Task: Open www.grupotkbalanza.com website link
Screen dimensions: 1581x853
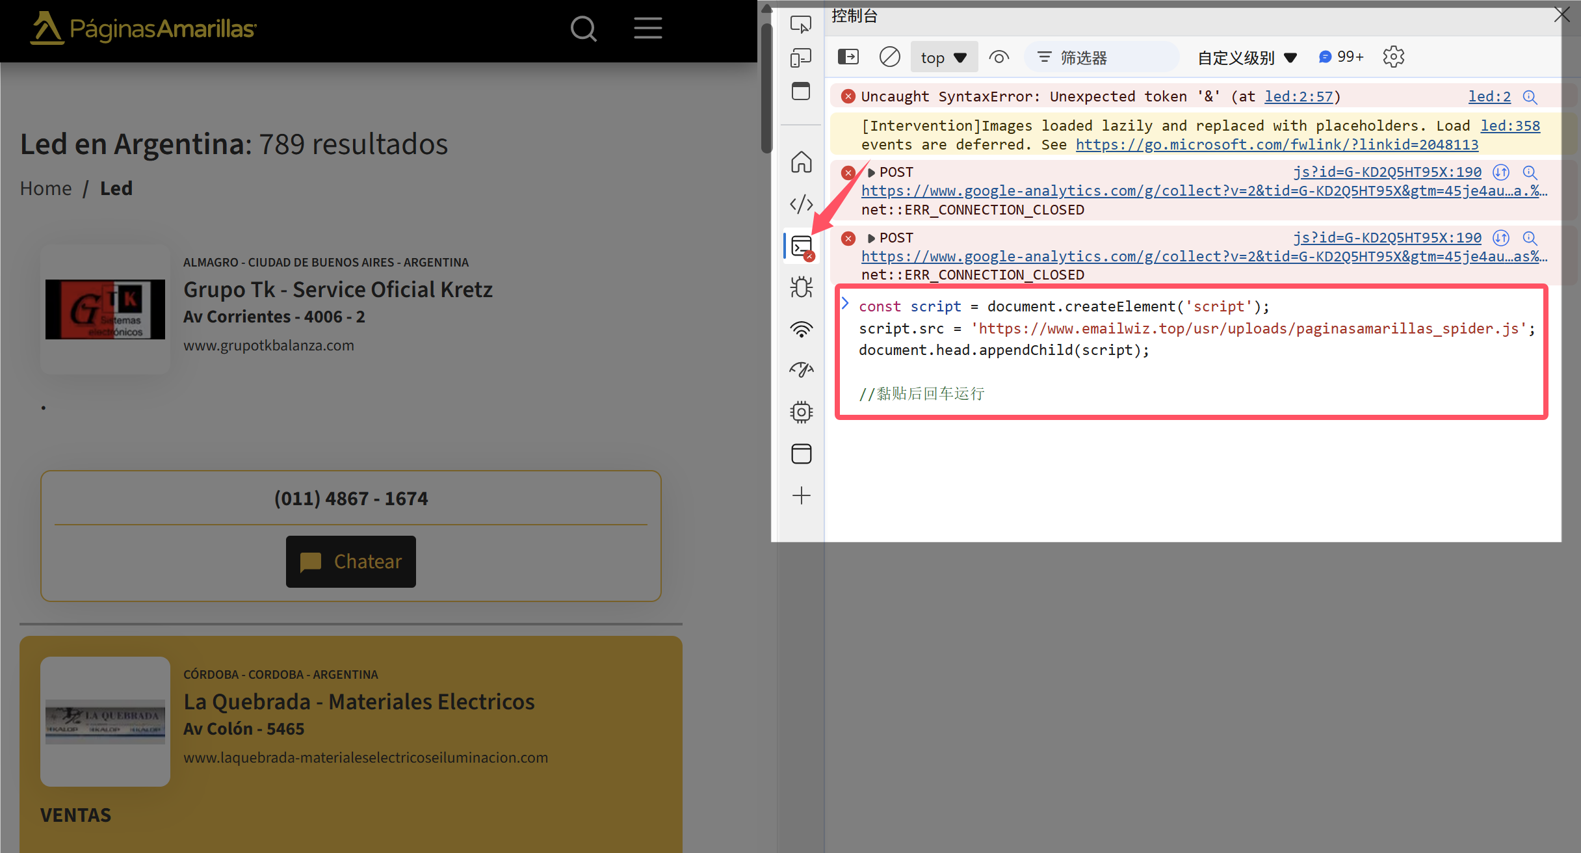Action: [x=268, y=345]
